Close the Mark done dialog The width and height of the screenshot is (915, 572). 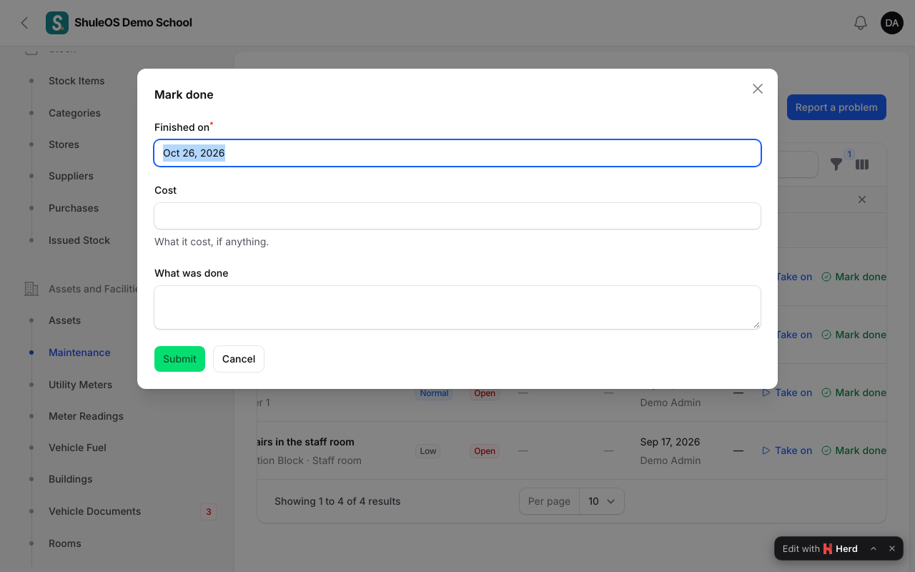click(x=758, y=89)
